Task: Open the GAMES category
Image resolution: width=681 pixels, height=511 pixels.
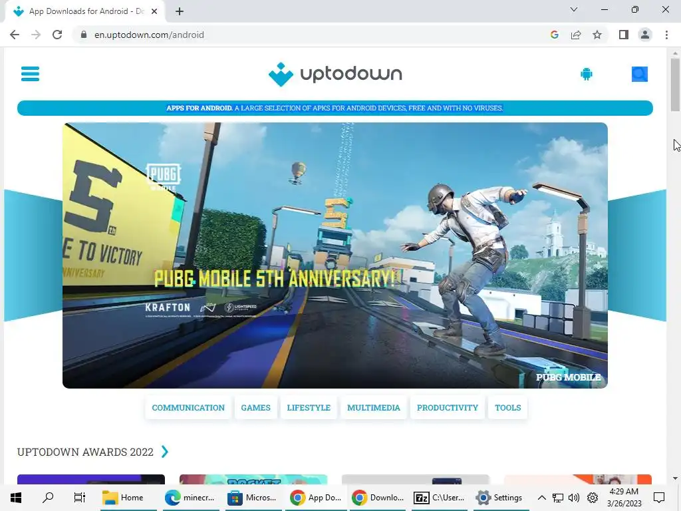Action: tap(256, 408)
